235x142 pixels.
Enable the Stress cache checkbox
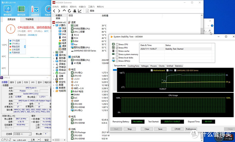tap(117, 51)
